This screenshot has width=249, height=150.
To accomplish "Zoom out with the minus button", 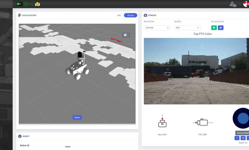I will click(237, 138).
